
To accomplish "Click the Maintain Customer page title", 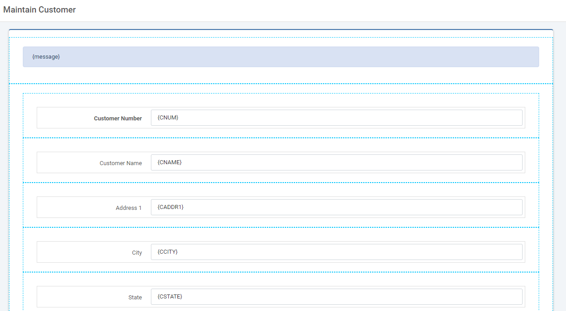I will click(39, 10).
